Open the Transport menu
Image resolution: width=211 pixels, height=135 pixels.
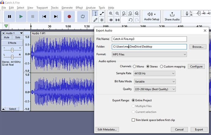point(42,8)
